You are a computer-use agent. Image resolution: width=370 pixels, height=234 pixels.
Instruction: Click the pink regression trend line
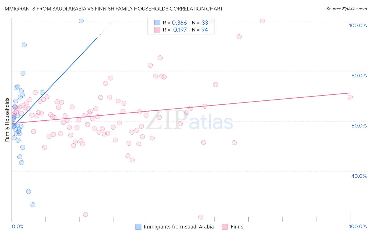point(181,108)
